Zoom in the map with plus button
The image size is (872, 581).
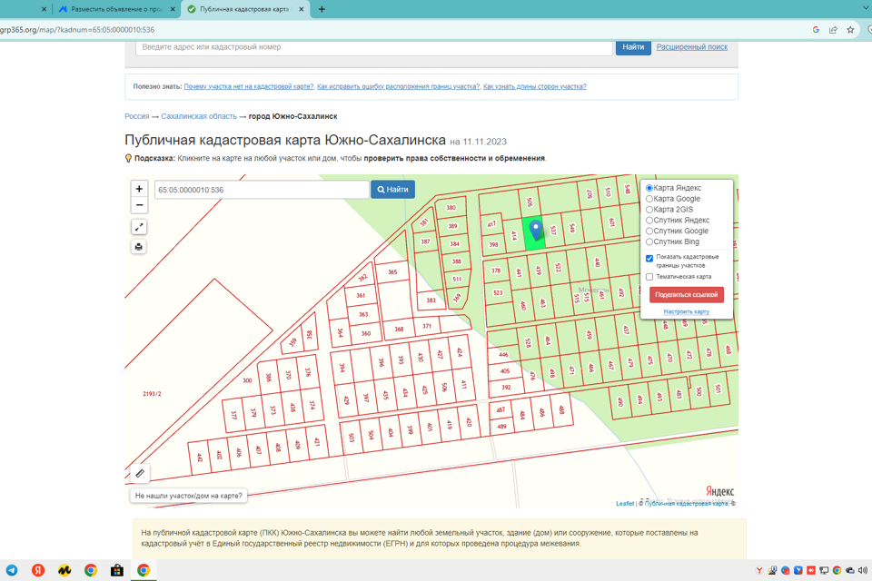(x=139, y=189)
